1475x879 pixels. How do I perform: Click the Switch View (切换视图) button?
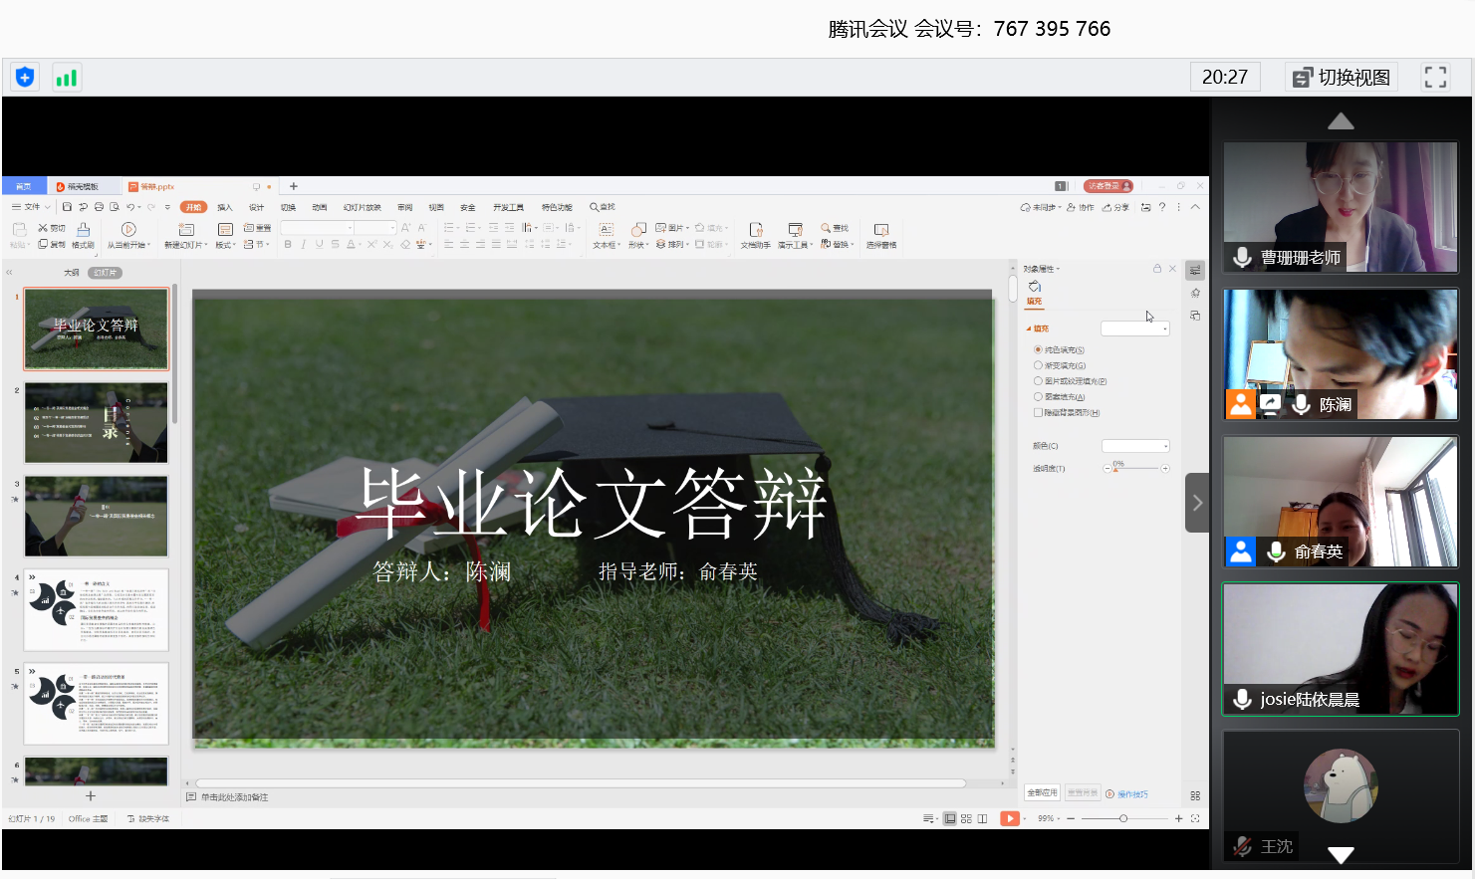click(x=1342, y=77)
